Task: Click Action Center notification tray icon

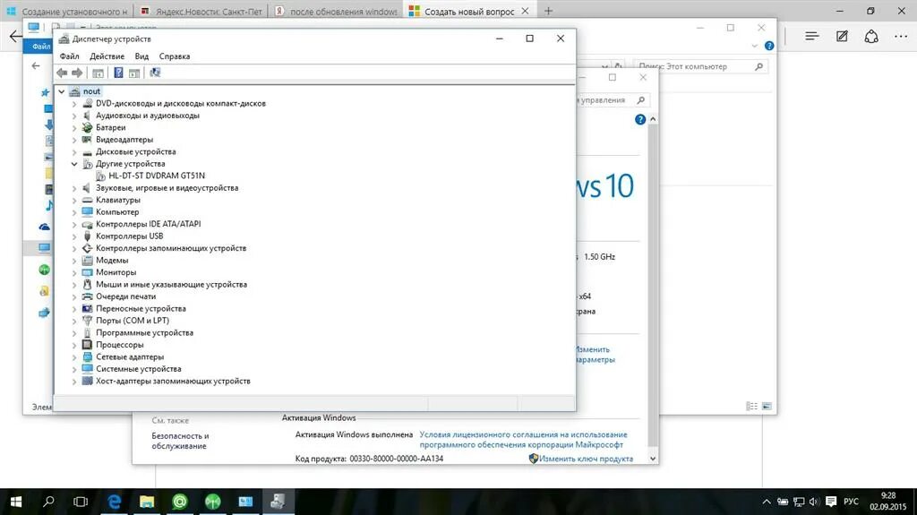Action: 831,502
